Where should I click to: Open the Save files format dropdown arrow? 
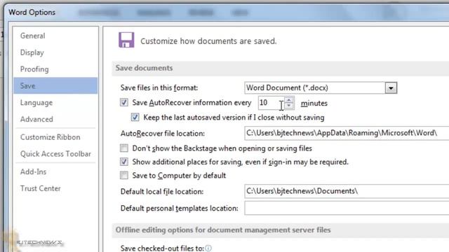point(391,88)
